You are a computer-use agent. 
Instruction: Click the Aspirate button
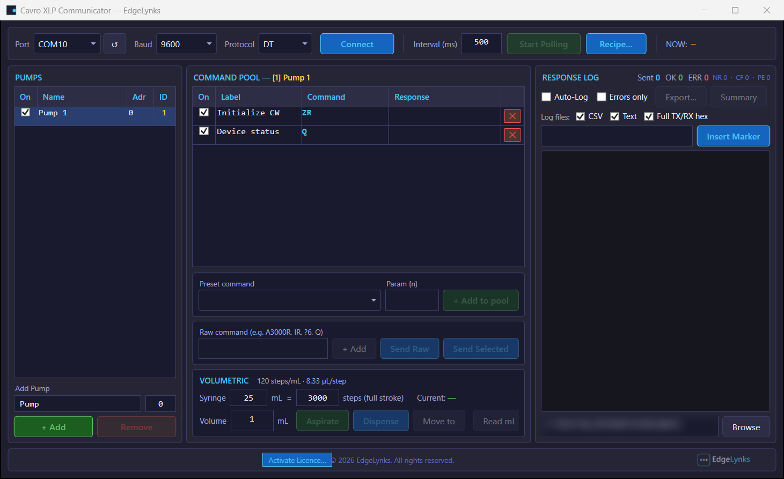pos(323,421)
